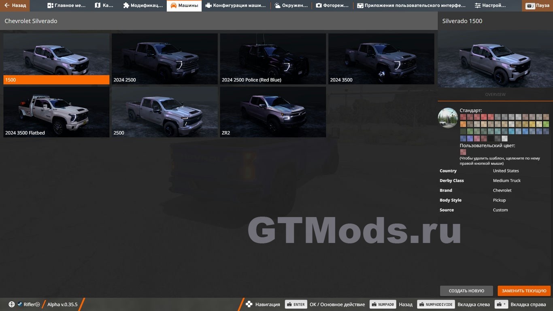Click the Silverado 1500 title text

point(462,21)
